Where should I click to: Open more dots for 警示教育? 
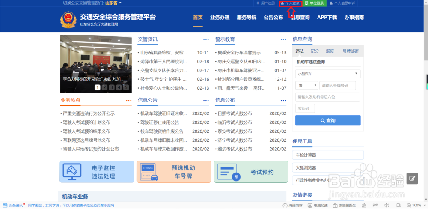[x=283, y=39]
